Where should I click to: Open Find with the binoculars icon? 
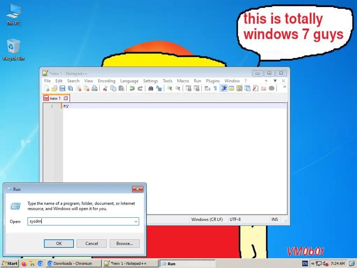pyautogui.click(x=151, y=88)
